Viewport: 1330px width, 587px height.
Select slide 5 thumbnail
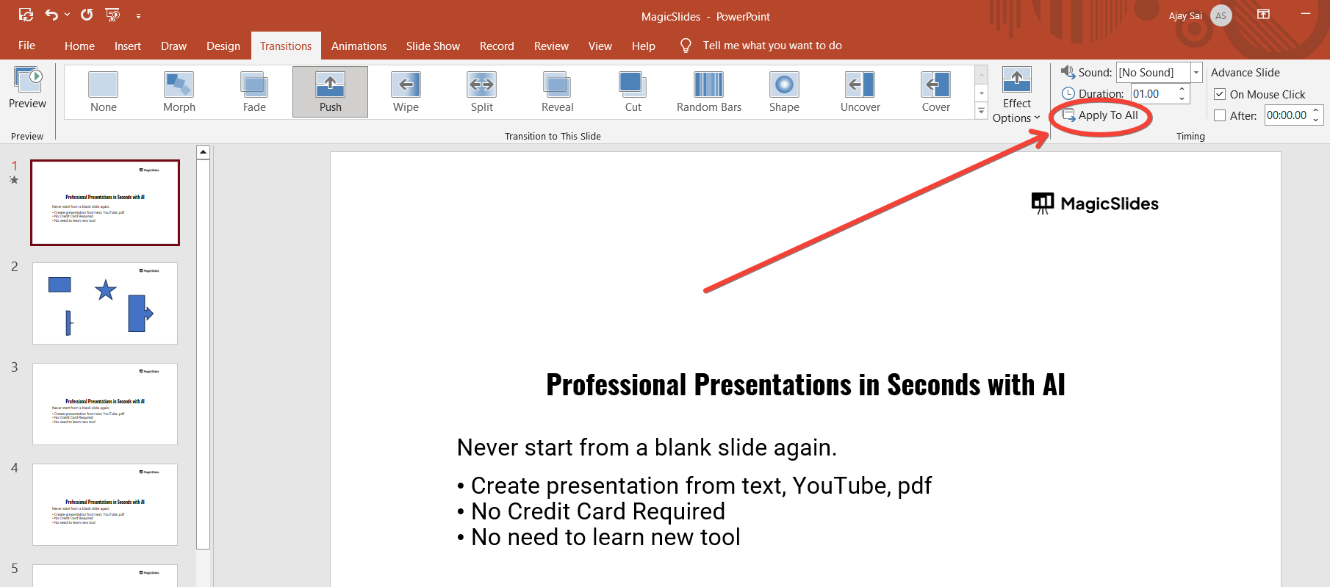coord(105,575)
